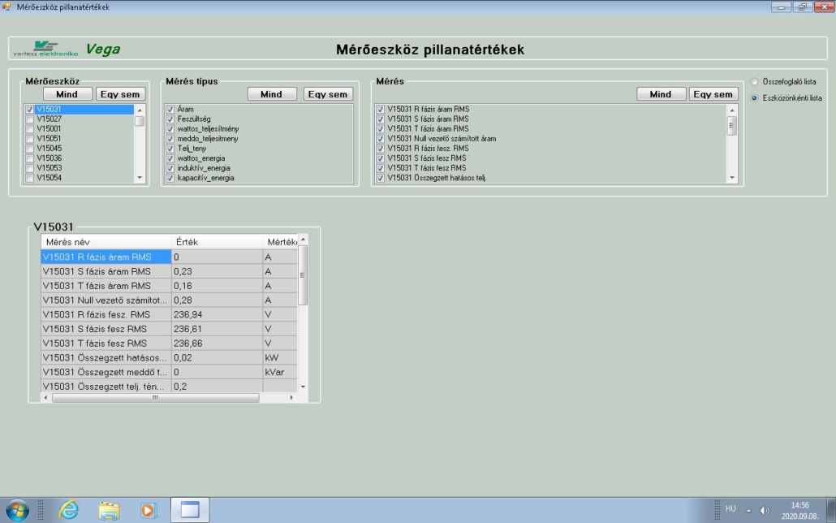Open the File Explorer taskbar icon
This screenshot has width=836, height=523.
click(x=109, y=509)
